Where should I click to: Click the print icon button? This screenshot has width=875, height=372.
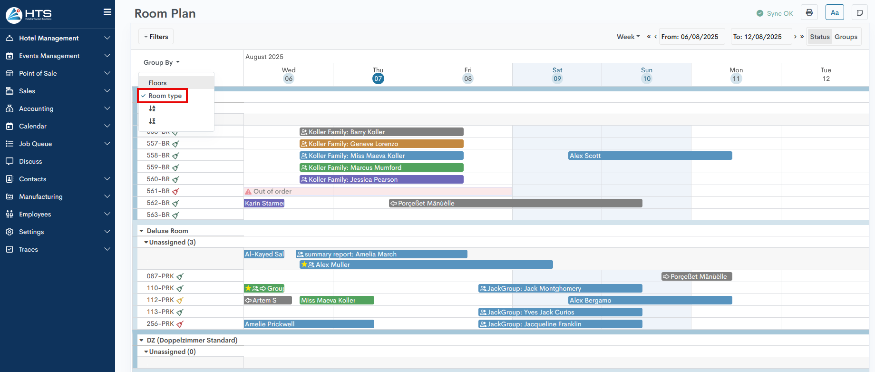point(809,13)
